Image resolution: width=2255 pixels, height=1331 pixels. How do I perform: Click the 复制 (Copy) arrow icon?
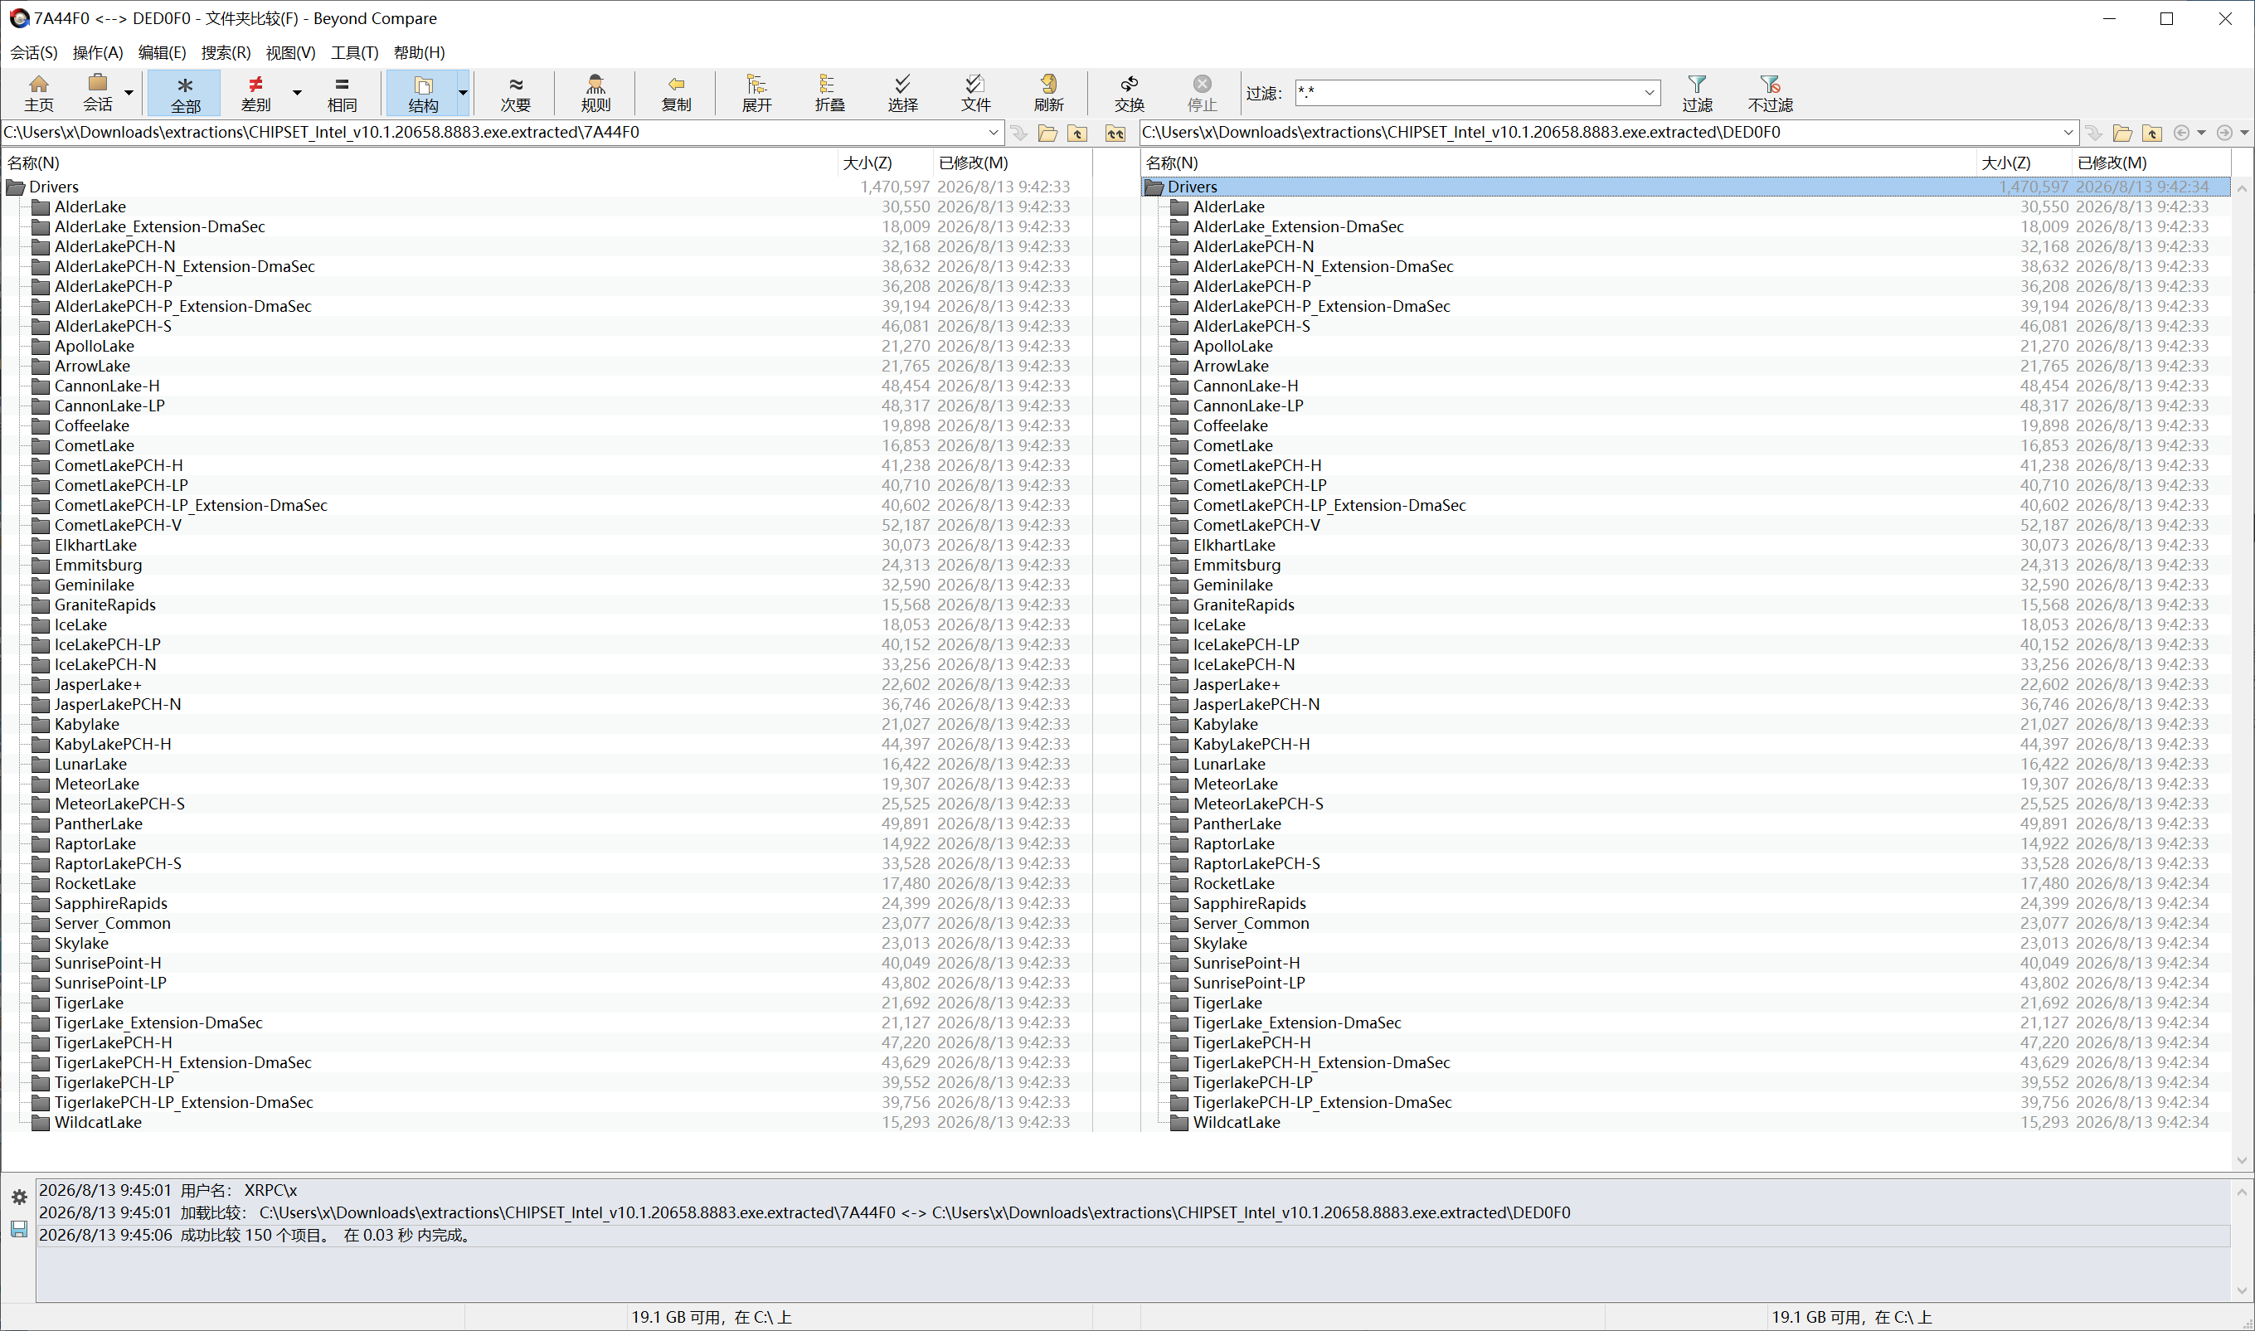pos(675,93)
